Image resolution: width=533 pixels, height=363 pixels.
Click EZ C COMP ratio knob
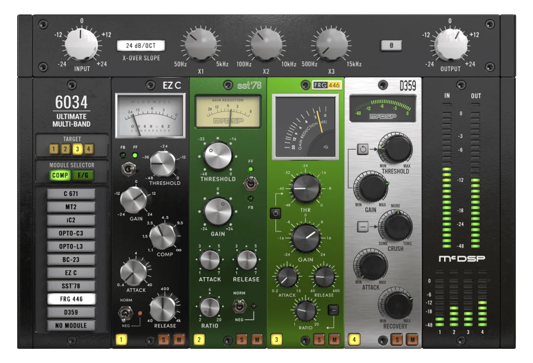[x=163, y=236]
